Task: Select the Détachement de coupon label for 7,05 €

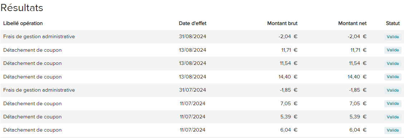Action: point(33,104)
